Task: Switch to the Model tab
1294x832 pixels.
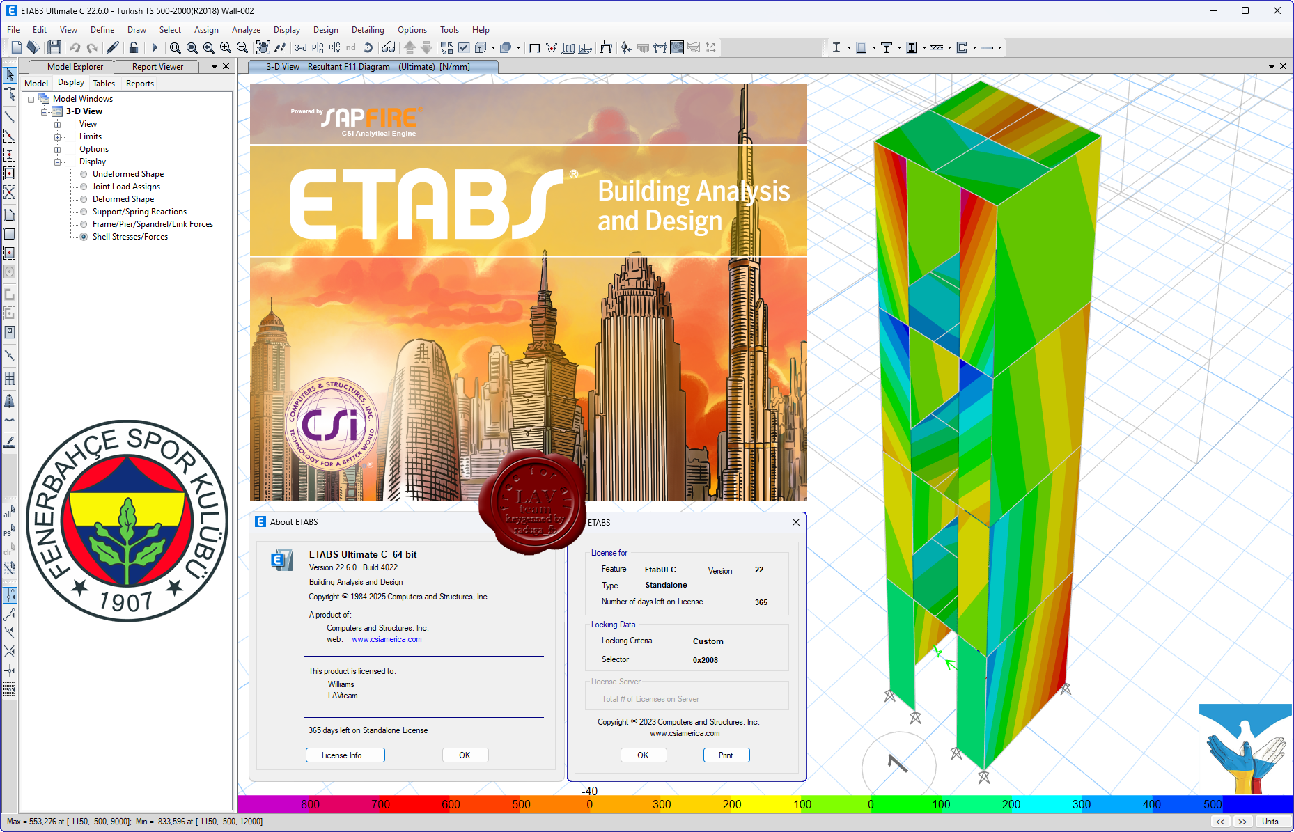Action: tap(36, 84)
